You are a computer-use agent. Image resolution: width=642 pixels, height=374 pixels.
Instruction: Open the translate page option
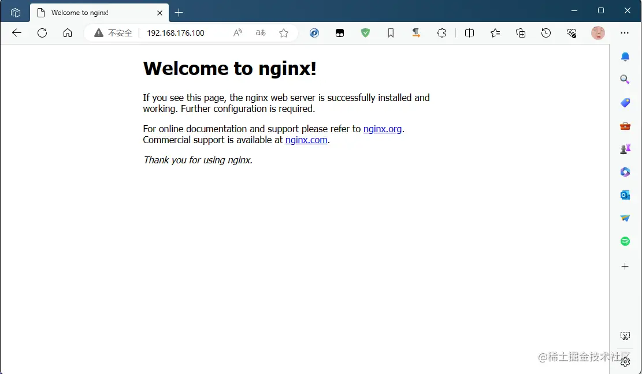[261, 33]
